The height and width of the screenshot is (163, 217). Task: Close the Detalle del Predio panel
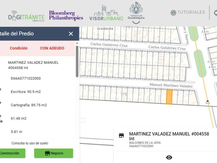click(x=71, y=34)
